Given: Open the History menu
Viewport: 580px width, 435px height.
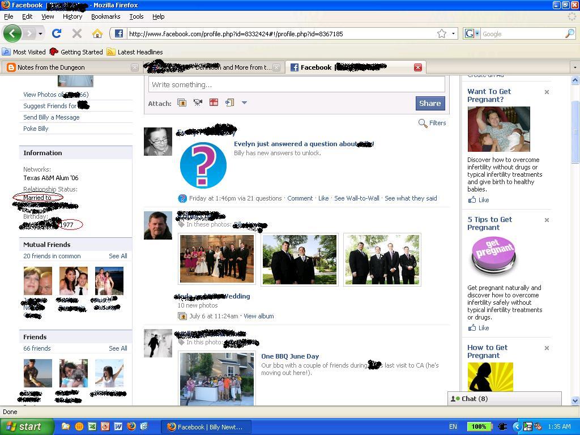Looking at the screenshot, I should (72, 16).
